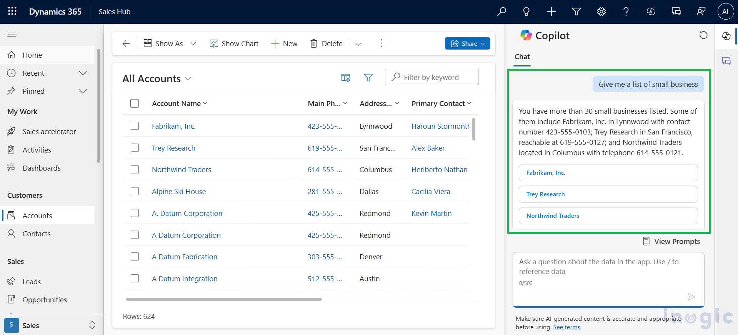Open the Delete split dropdown arrow
The image size is (738, 335).
pos(358,44)
